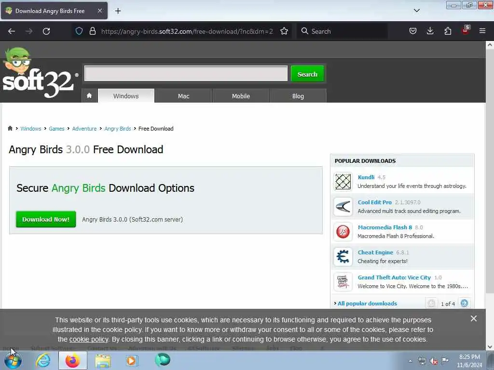The image size is (494, 370).
Task: Click the Firefox Search box
Action: pos(342,31)
